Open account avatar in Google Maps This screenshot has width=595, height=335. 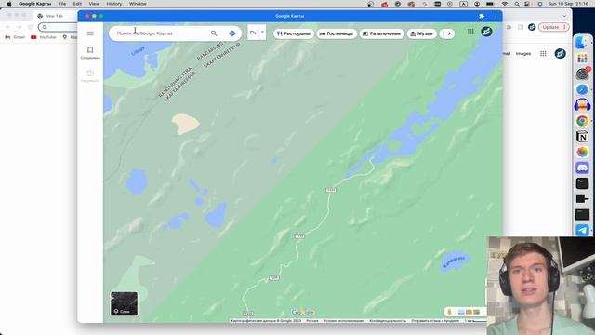click(486, 32)
